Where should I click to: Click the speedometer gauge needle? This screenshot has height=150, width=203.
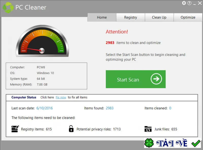click(33, 49)
